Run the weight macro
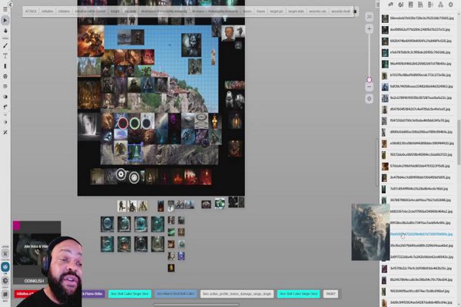The width and height of the screenshot is (461, 307). tap(115, 12)
